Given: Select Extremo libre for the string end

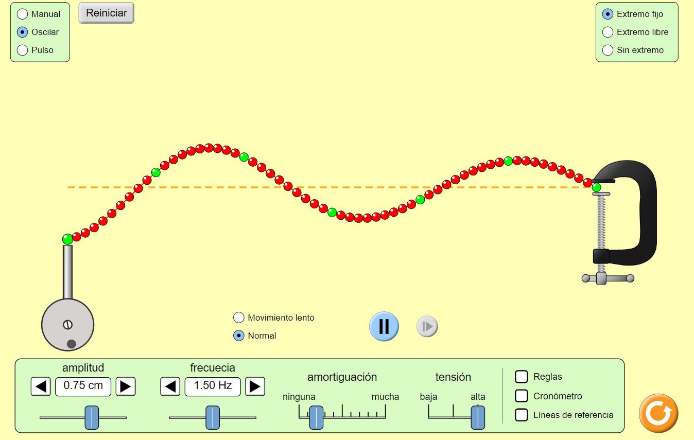Looking at the screenshot, I should (x=608, y=32).
